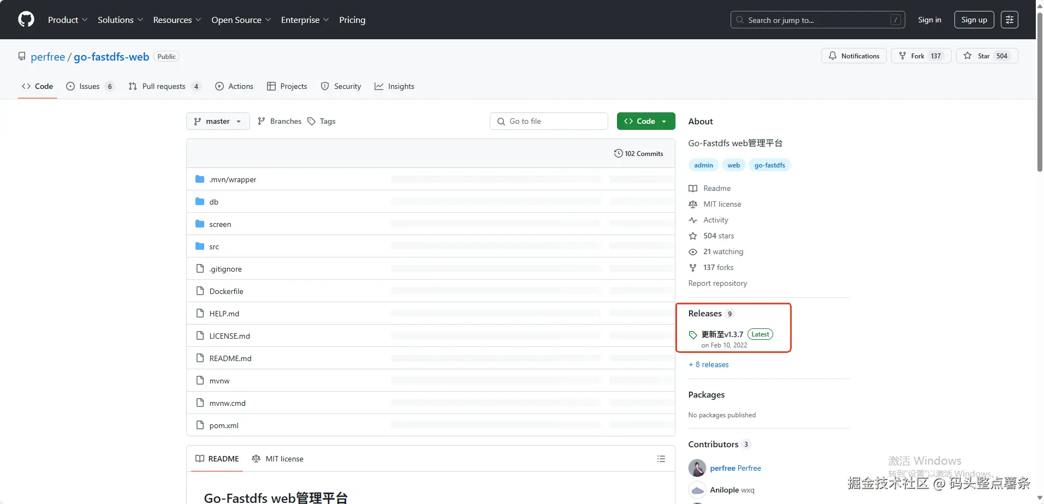Open the README.md file
This screenshot has width=1044, height=504.
pos(230,358)
